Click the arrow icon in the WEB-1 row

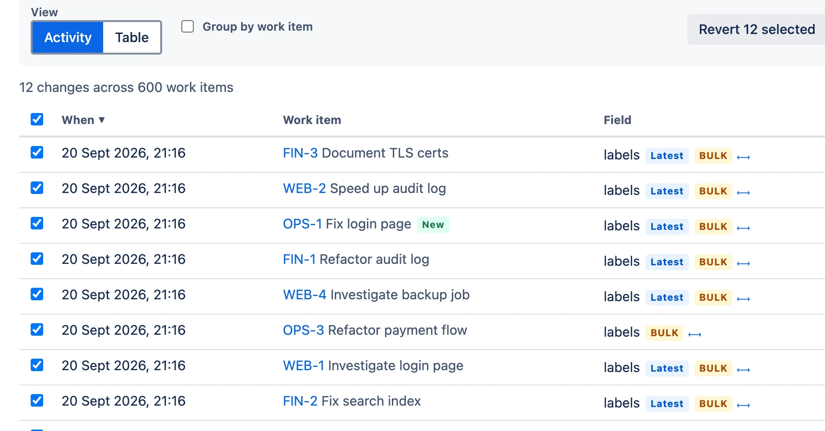point(743,370)
